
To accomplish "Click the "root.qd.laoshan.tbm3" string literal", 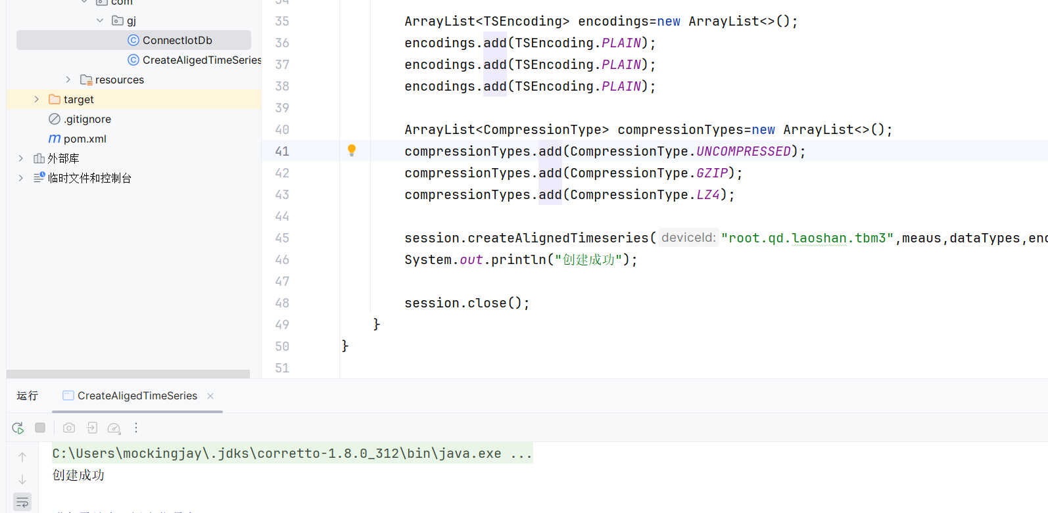I will pos(807,238).
